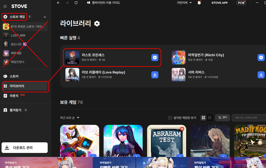The image size is (266, 168).
Task: Click the S icon next to 스토브 게임
Action: [5, 17]
